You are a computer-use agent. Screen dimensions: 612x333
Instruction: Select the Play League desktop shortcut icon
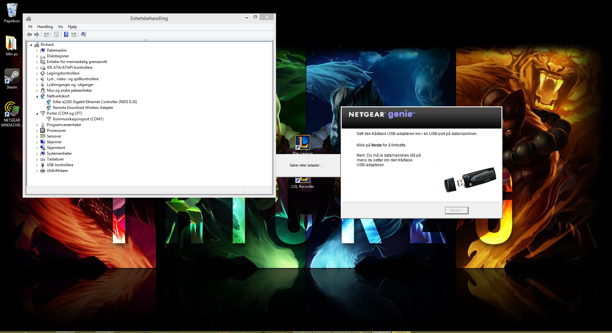click(x=302, y=143)
